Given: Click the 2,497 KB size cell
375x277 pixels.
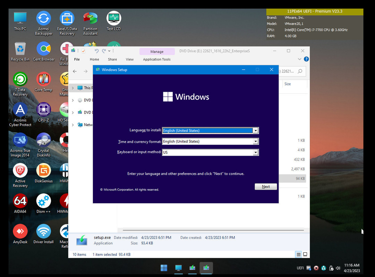Looking at the screenshot, I should tap(298, 169).
